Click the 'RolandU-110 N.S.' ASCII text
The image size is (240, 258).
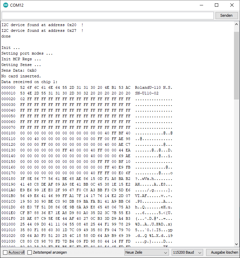(154, 87)
